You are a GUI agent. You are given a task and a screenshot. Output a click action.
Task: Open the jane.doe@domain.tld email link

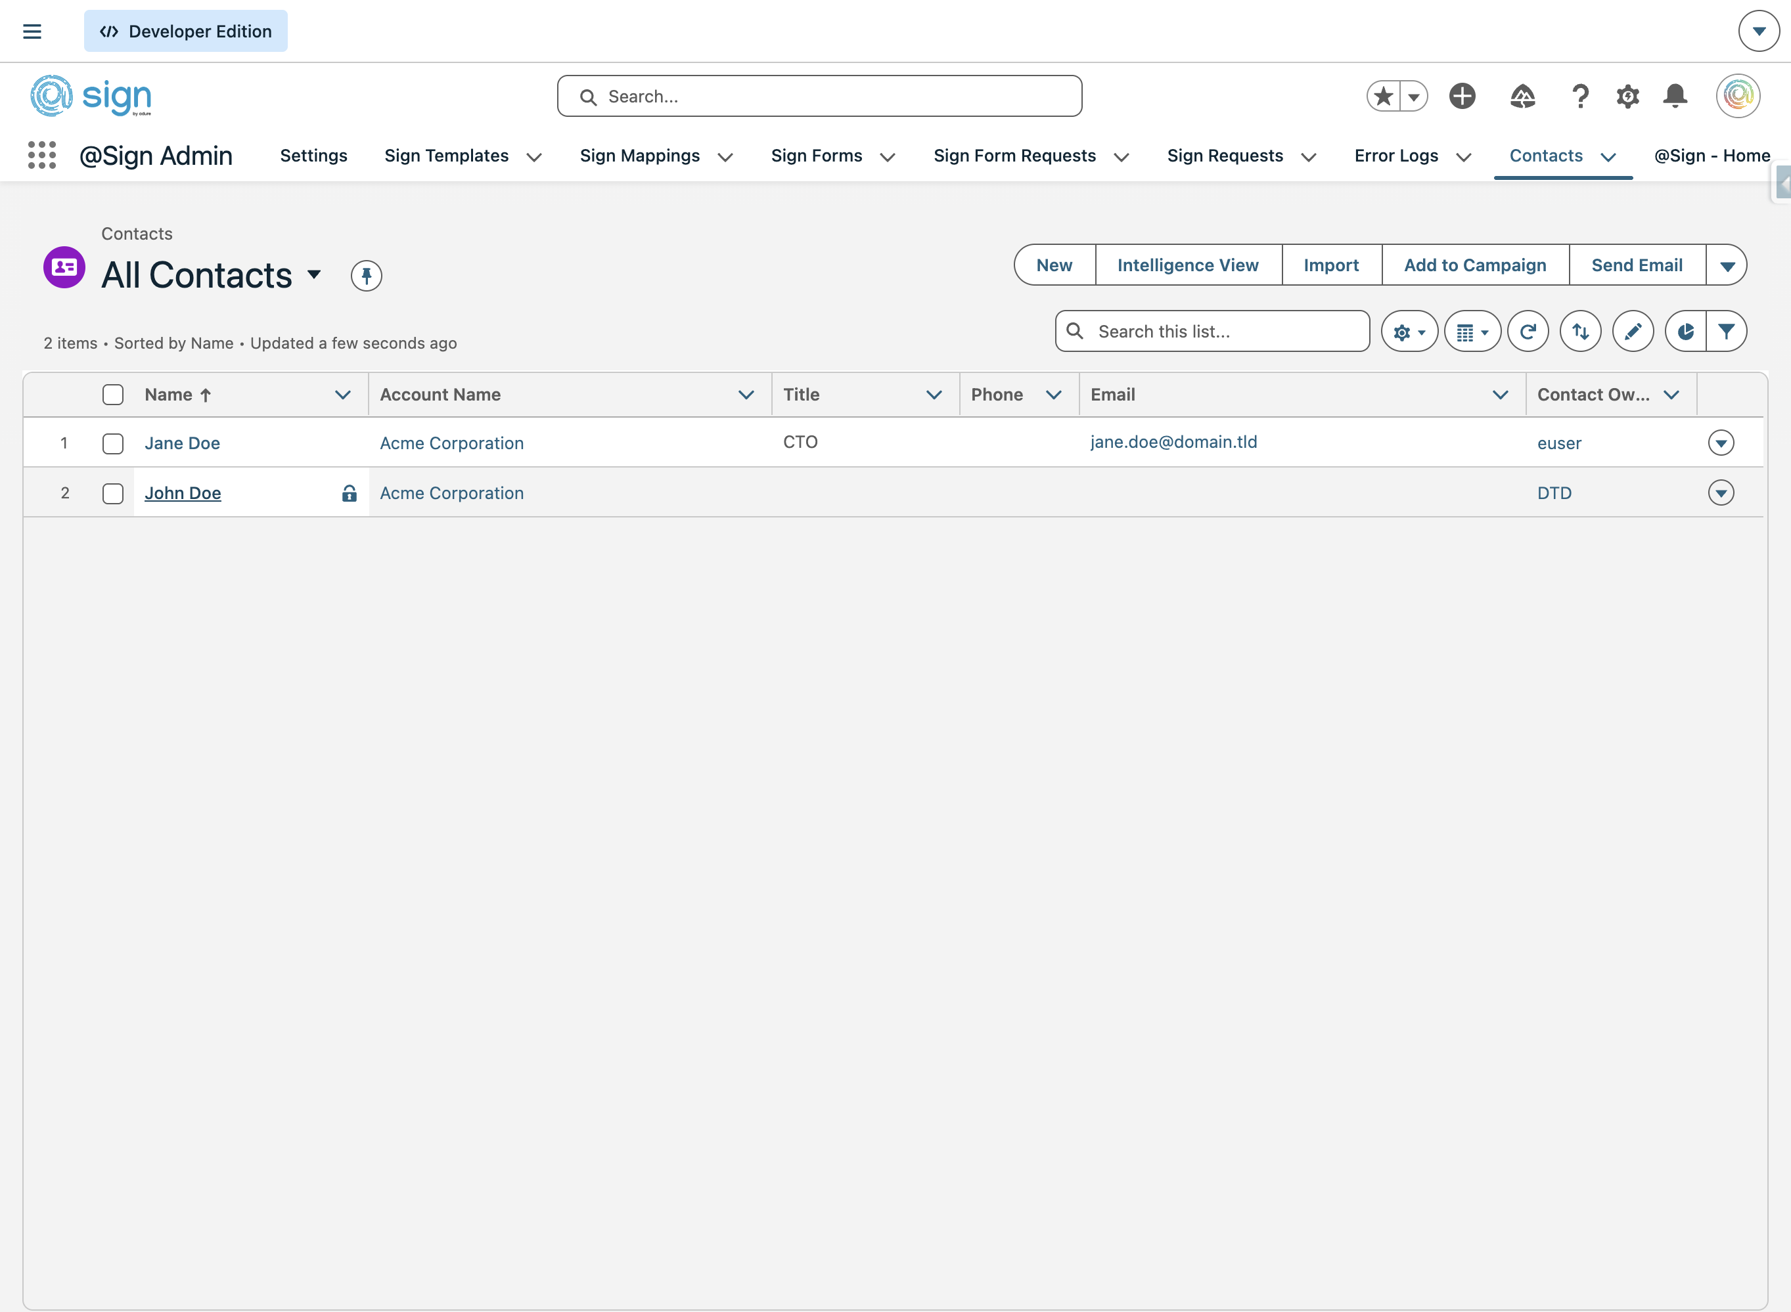pyautogui.click(x=1173, y=441)
